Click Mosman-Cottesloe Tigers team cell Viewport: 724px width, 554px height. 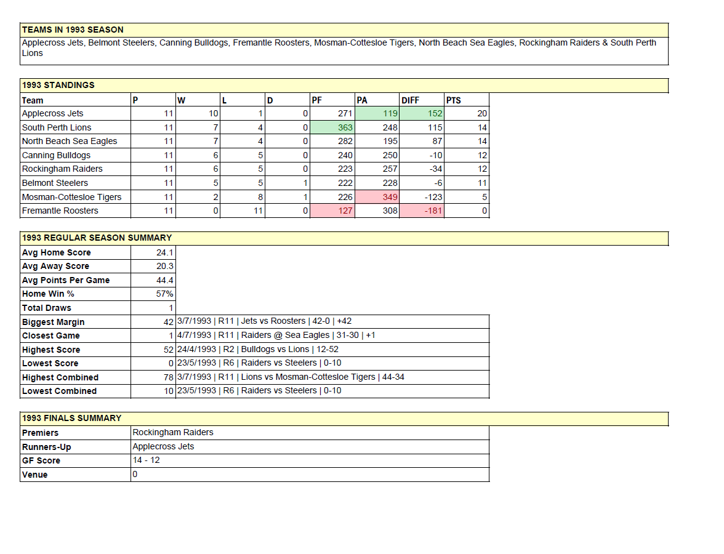coord(71,197)
